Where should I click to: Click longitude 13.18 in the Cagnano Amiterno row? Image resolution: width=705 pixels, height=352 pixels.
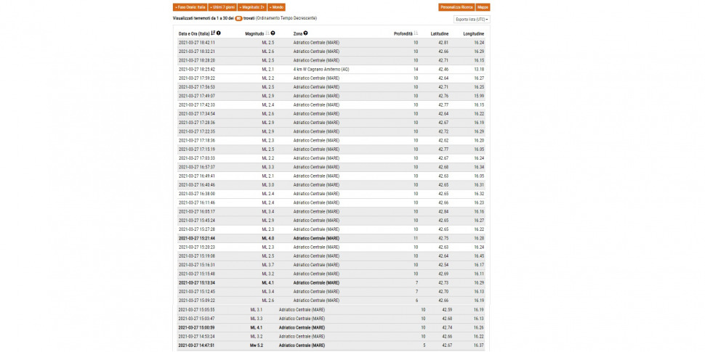click(479, 69)
